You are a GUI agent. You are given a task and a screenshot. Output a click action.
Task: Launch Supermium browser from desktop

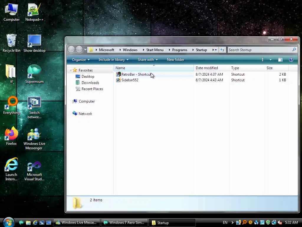[x=34, y=74]
